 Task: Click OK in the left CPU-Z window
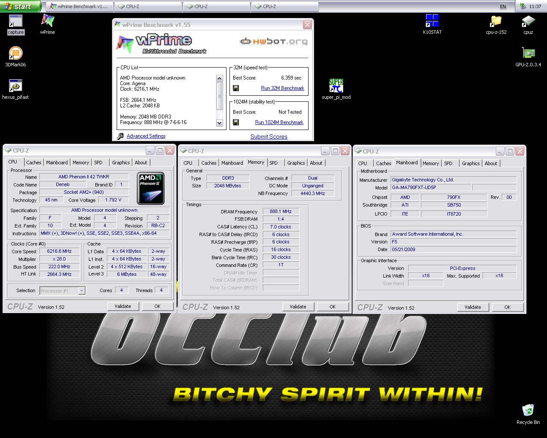(x=157, y=306)
